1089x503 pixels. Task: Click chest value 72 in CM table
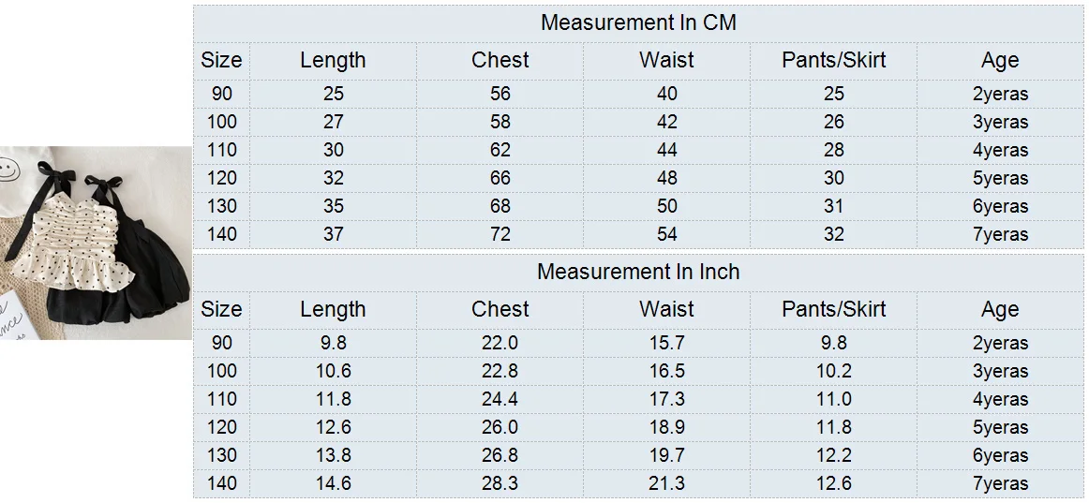(500, 234)
